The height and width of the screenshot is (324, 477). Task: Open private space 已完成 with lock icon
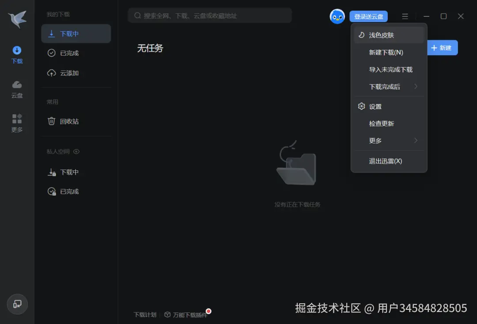point(76,192)
